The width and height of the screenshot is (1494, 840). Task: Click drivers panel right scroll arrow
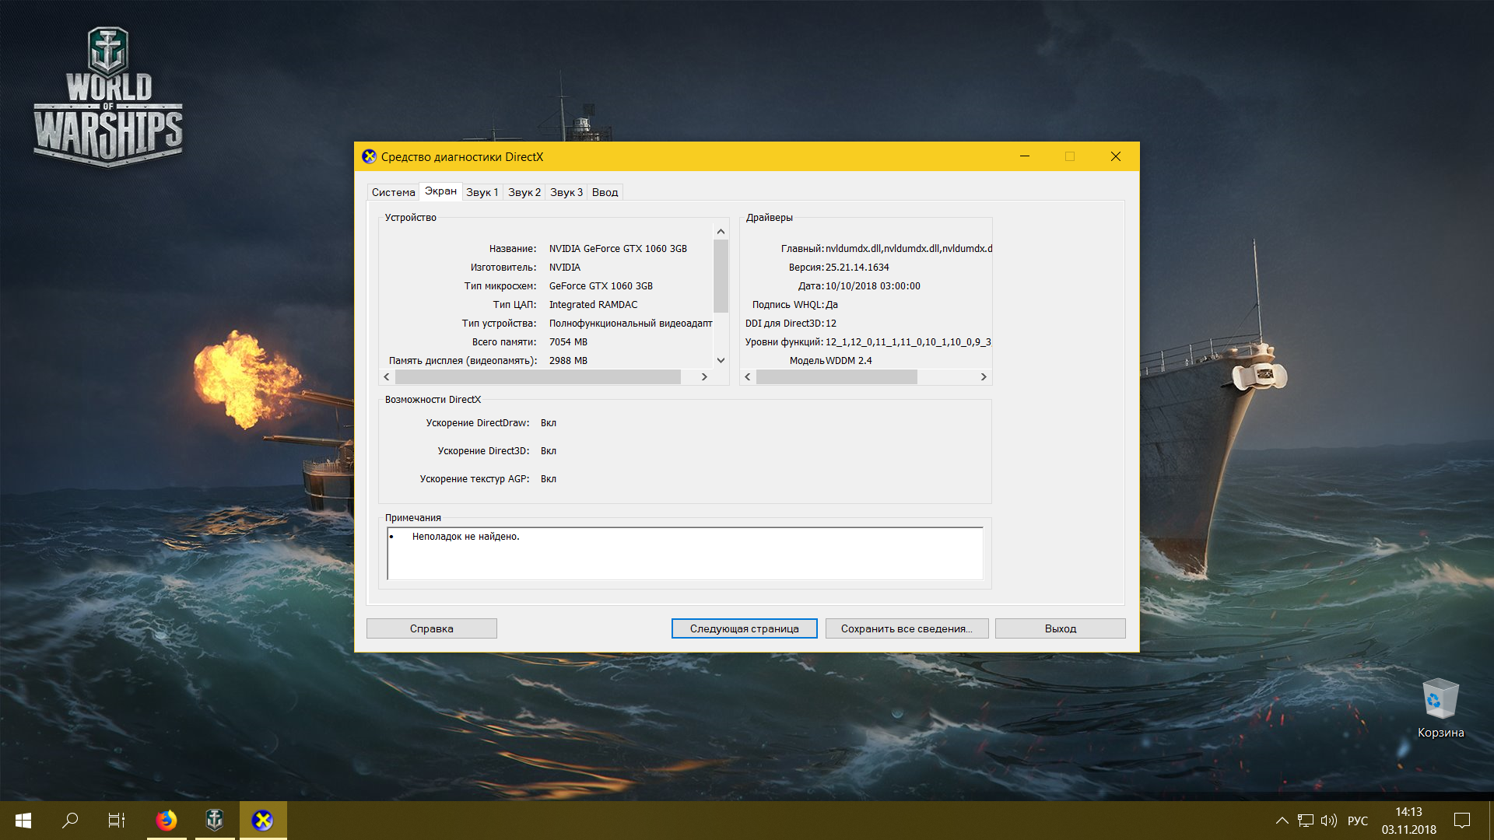(984, 377)
